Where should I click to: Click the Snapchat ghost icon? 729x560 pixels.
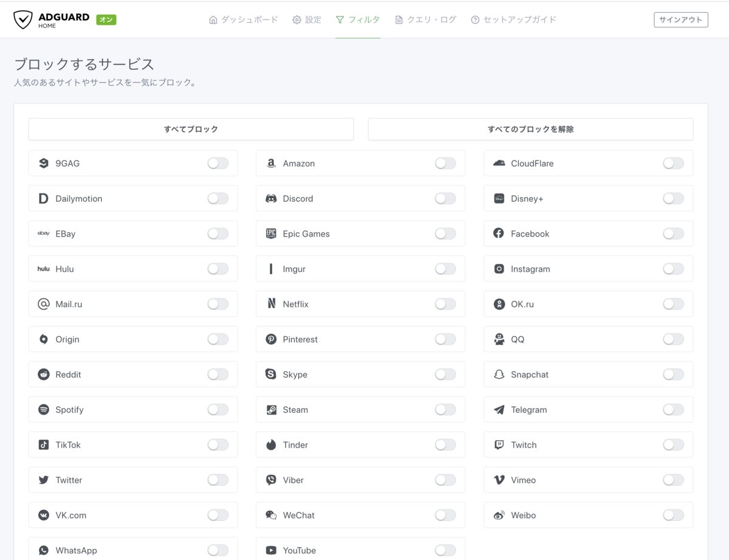pos(499,375)
